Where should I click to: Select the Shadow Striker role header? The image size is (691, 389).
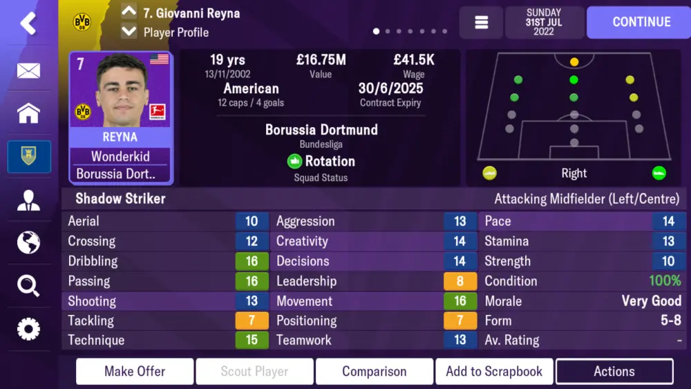[x=120, y=199]
